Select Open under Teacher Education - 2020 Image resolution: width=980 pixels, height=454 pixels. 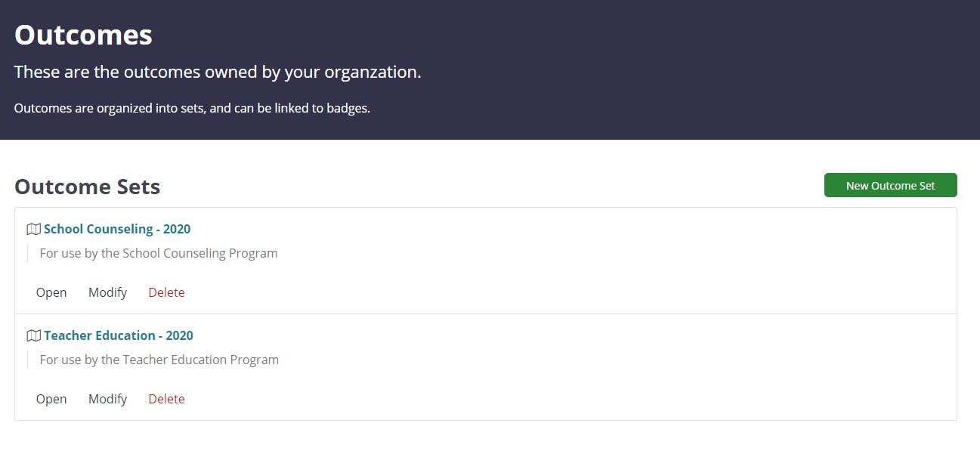pyautogui.click(x=51, y=399)
